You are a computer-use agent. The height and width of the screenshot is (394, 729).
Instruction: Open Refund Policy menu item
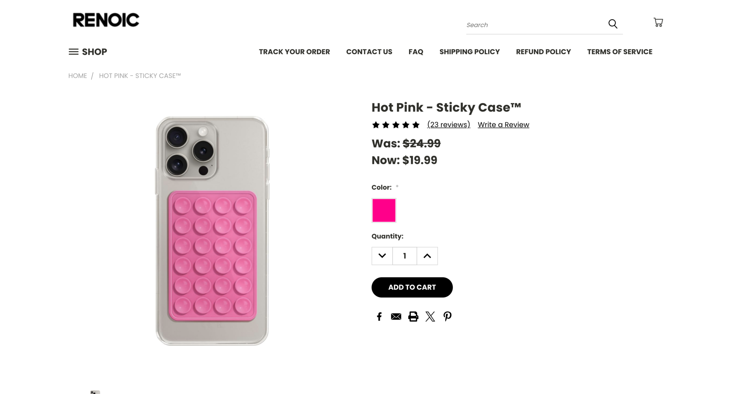(x=543, y=52)
